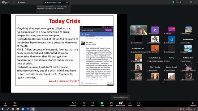Screen dimensions: 198x111
Task: Open the Chat panel
Action: point(84,104)
